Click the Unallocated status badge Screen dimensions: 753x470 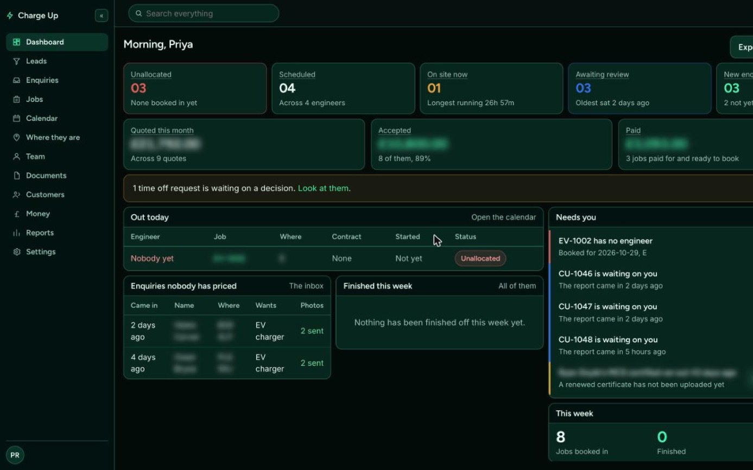click(x=480, y=259)
